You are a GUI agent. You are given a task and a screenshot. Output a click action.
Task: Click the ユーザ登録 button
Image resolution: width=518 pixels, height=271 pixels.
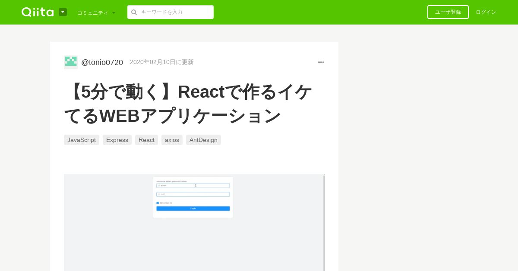coord(448,12)
